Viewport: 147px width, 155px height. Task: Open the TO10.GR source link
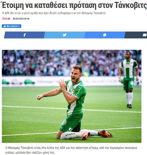6,19
